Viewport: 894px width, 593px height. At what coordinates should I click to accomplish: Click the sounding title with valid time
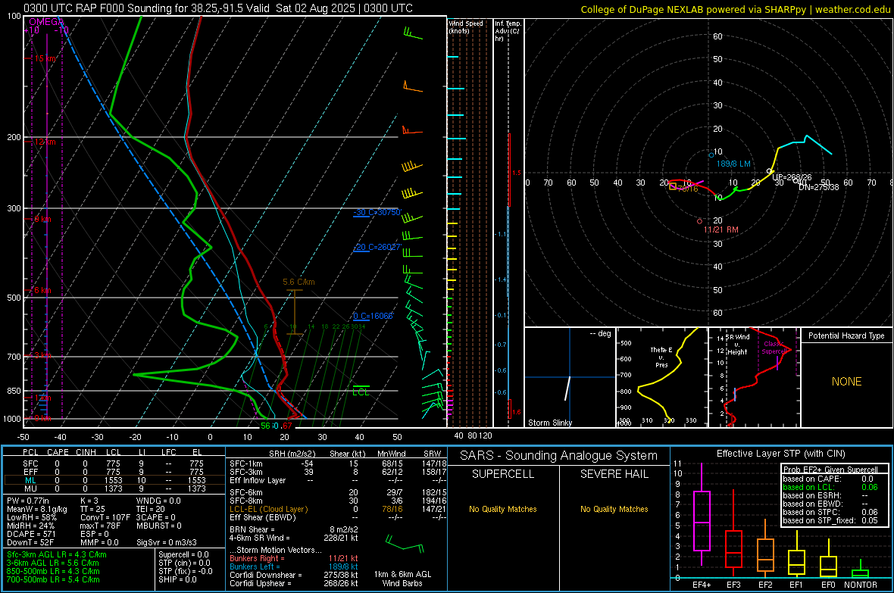(217, 8)
